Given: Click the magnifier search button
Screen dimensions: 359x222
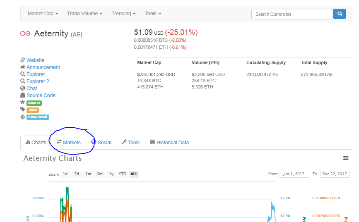Looking at the screenshot, I should click(340, 14).
